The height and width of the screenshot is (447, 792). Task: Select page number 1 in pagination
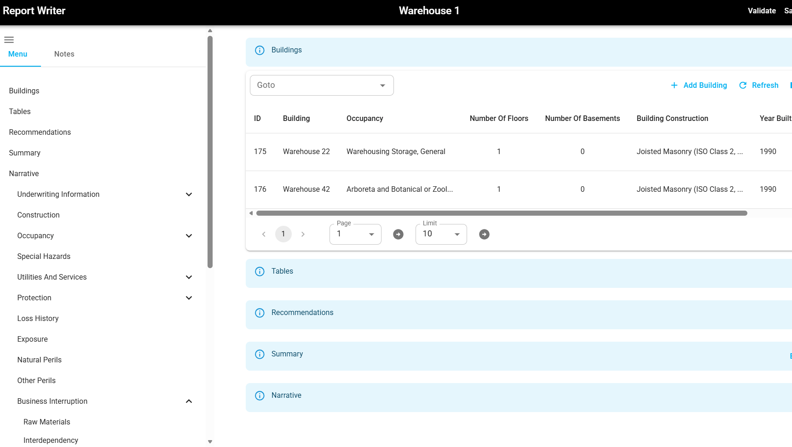(x=283, y=234)
